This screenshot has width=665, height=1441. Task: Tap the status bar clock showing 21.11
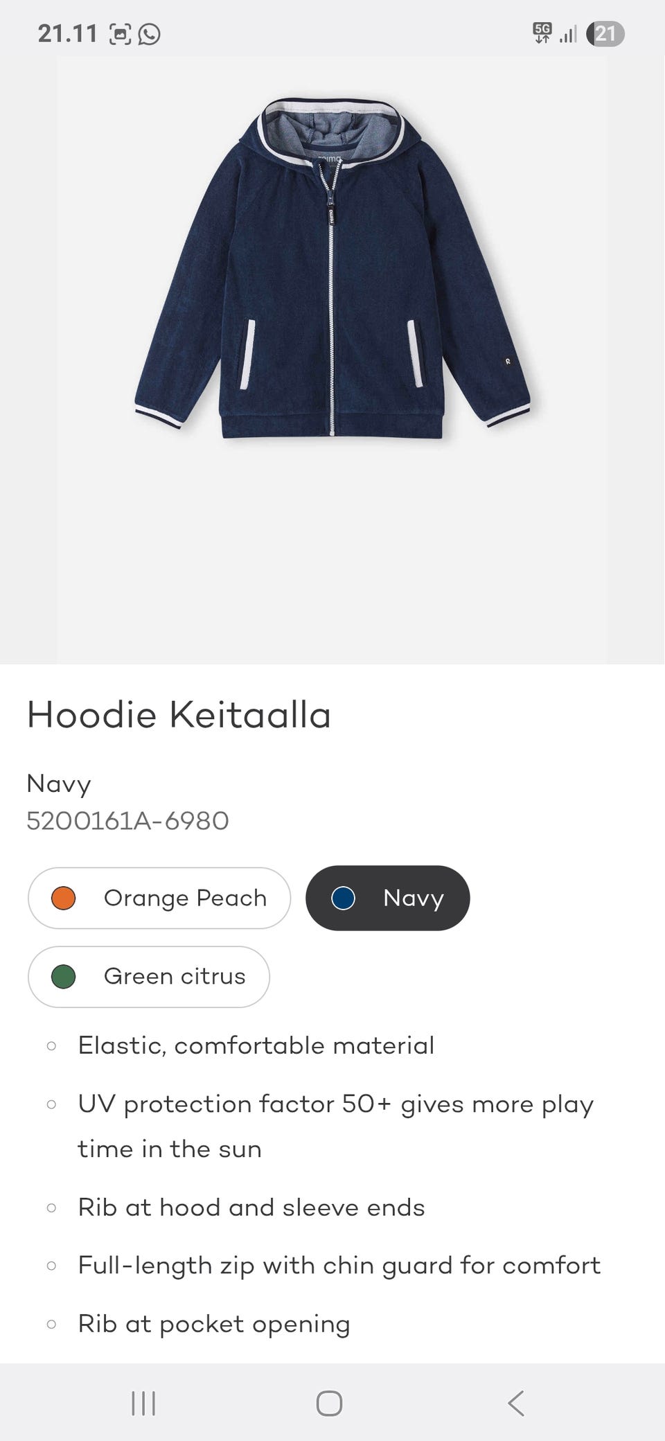(67, 34)
